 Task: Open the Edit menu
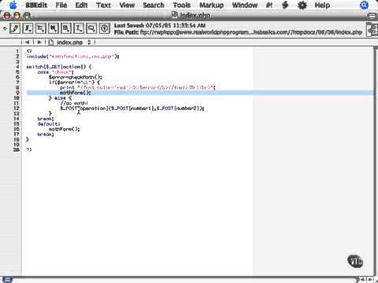(x=81, y=5)
